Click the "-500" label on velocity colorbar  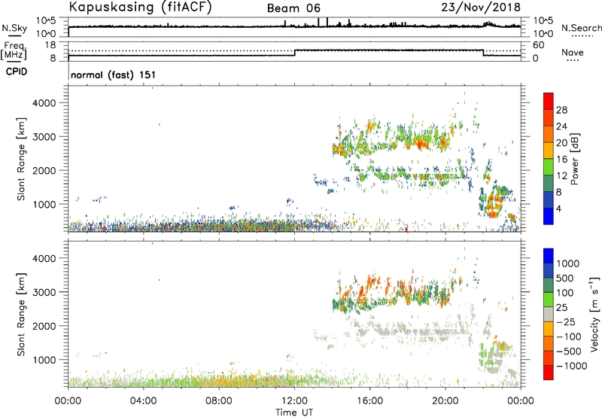coord(569,352)
